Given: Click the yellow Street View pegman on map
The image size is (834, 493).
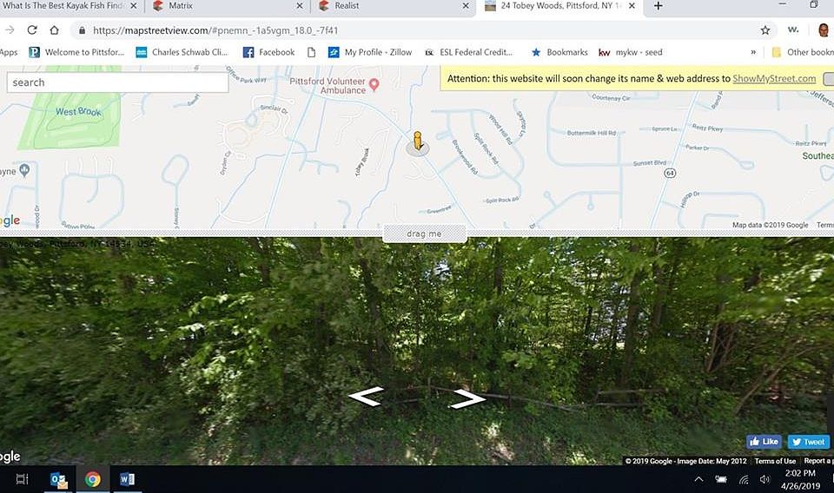Looking at the screenshot, I should pyautogui.click(x=418, y=141).
